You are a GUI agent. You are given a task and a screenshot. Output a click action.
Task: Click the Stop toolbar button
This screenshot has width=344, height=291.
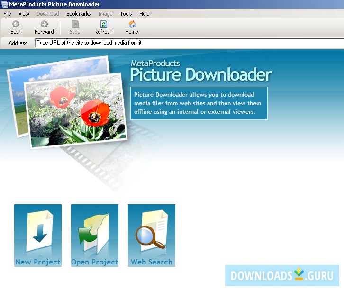click(x=75, y=27)
